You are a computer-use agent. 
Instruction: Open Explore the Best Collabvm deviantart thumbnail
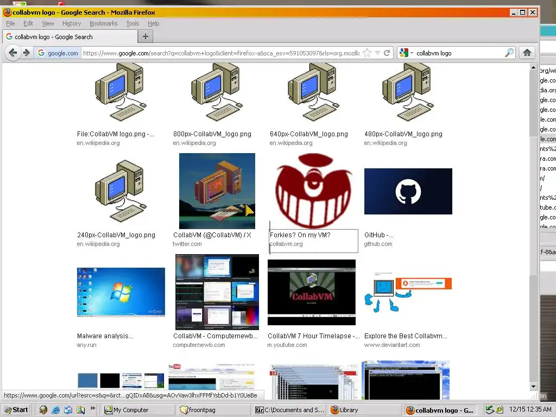tap(408, 292)
